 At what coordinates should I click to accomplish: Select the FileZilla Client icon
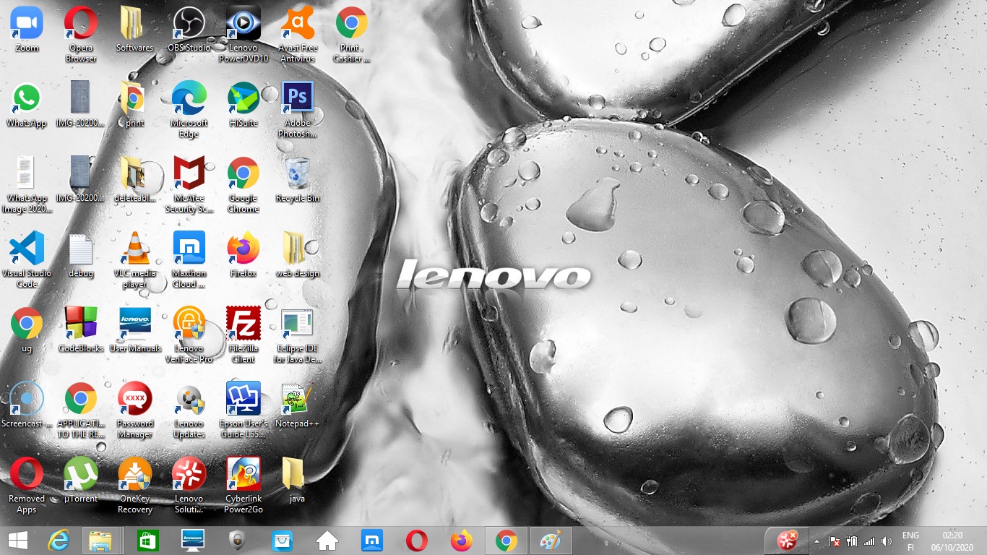[x=243, y=324]
